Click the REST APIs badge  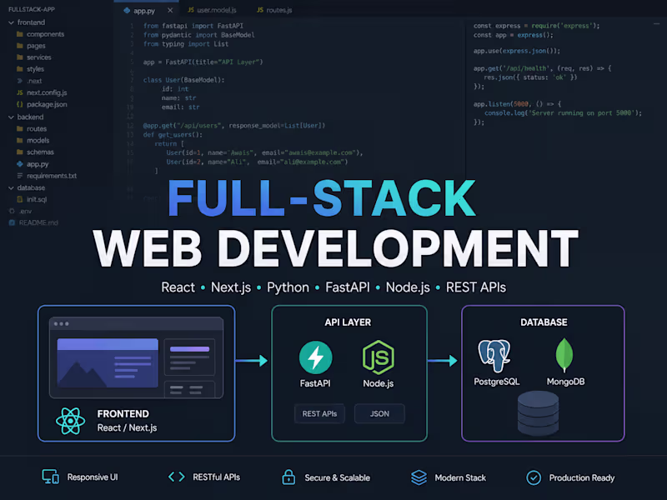319,413
